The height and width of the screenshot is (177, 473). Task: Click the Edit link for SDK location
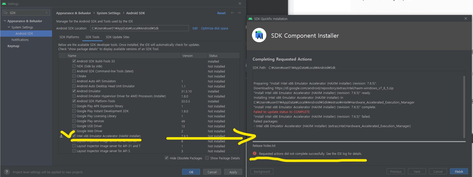coord(195,28)
